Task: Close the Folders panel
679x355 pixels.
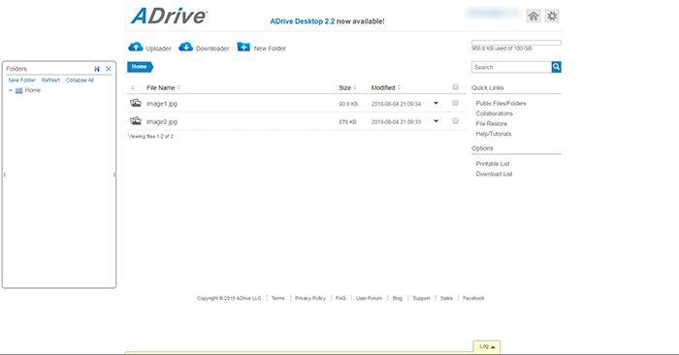Action: (x=109, y=69)
